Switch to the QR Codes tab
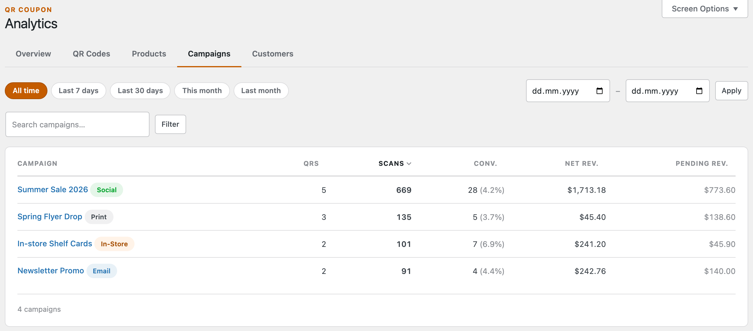Screen dimensions: 753x331 91,54
